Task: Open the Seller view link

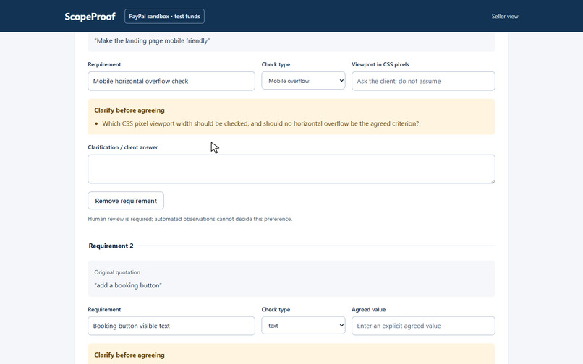Action: pos(505,17)
